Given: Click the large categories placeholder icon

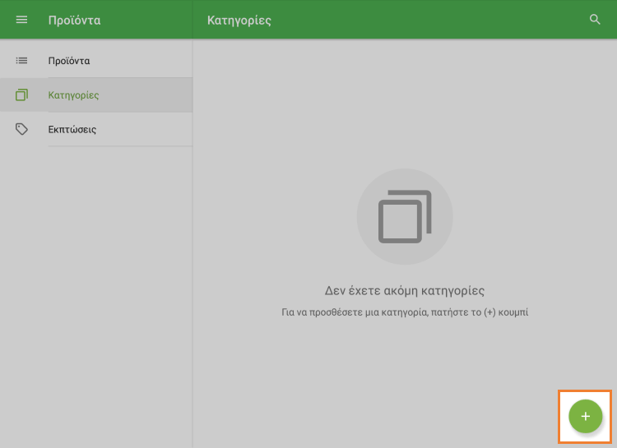Looking at the screenshot, I should (x=405, y=217).
